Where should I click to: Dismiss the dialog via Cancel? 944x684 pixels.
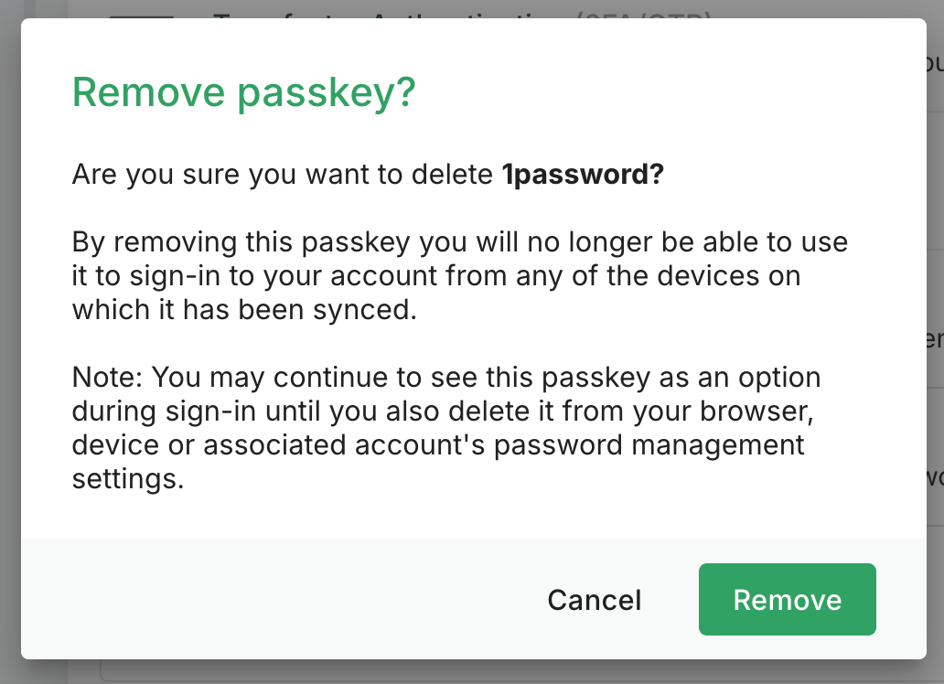(x=594, y=600)
